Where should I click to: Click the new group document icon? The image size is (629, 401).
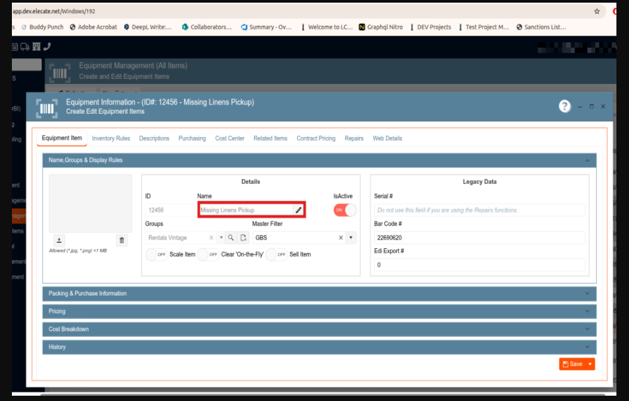point(243,238)
